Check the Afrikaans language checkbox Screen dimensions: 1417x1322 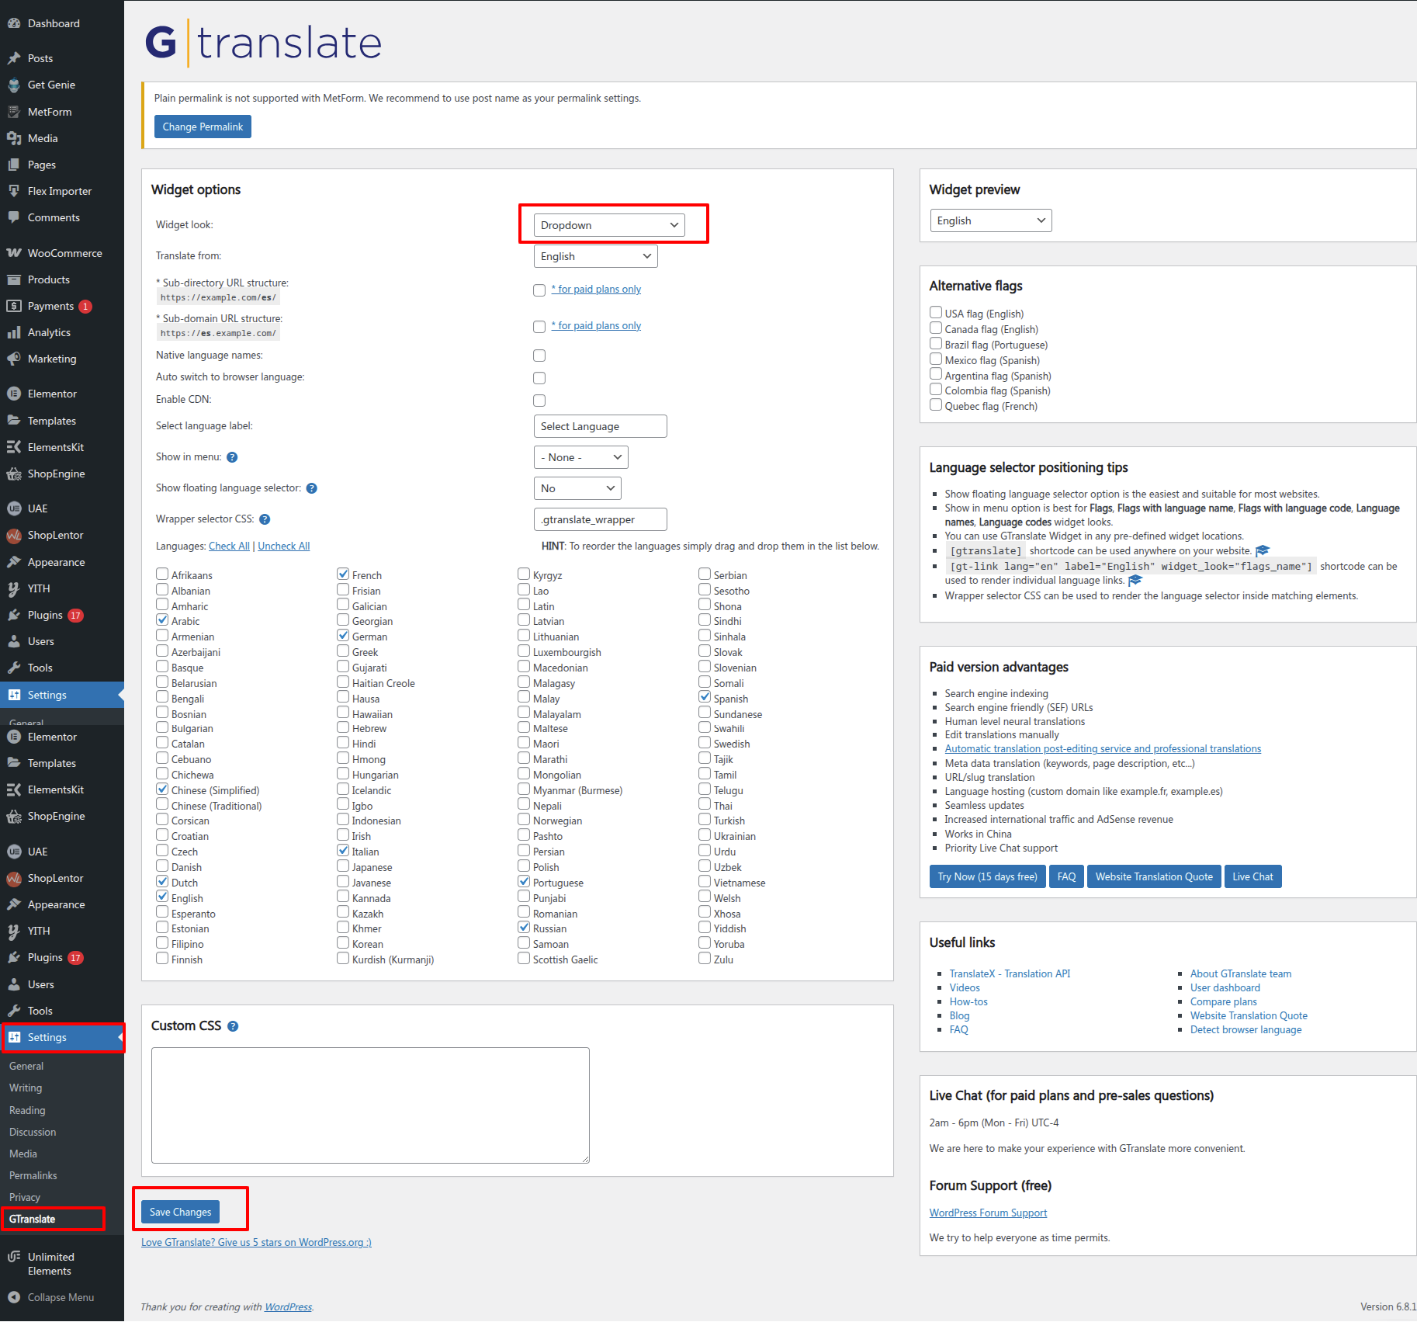pyautogui.click(x=162, y=574)
